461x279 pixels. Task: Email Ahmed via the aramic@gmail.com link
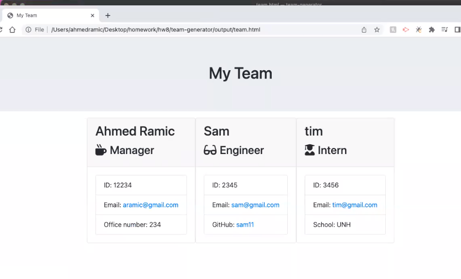[150, 205]
